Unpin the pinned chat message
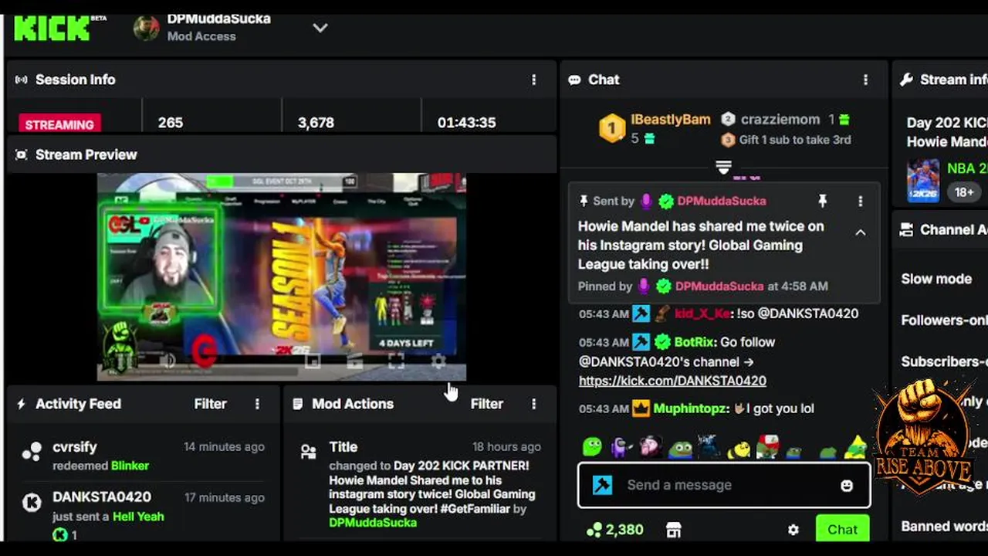The image size is (988, 556). pos(823,201)
